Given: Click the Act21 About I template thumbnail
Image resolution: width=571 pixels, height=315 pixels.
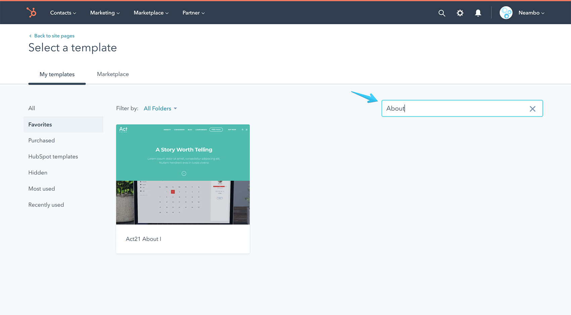Looking at the screenshot, I should point(183,174).
